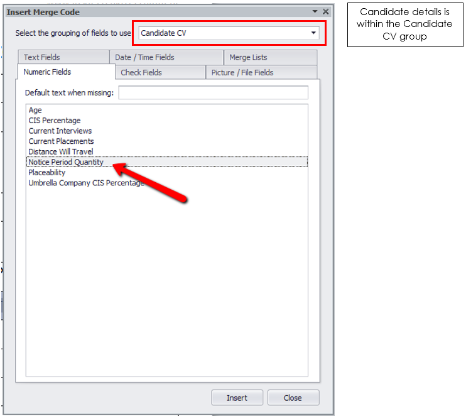466x419 pixels.
Task: Select Distance Will Travel field
Action: pos(60,151)
